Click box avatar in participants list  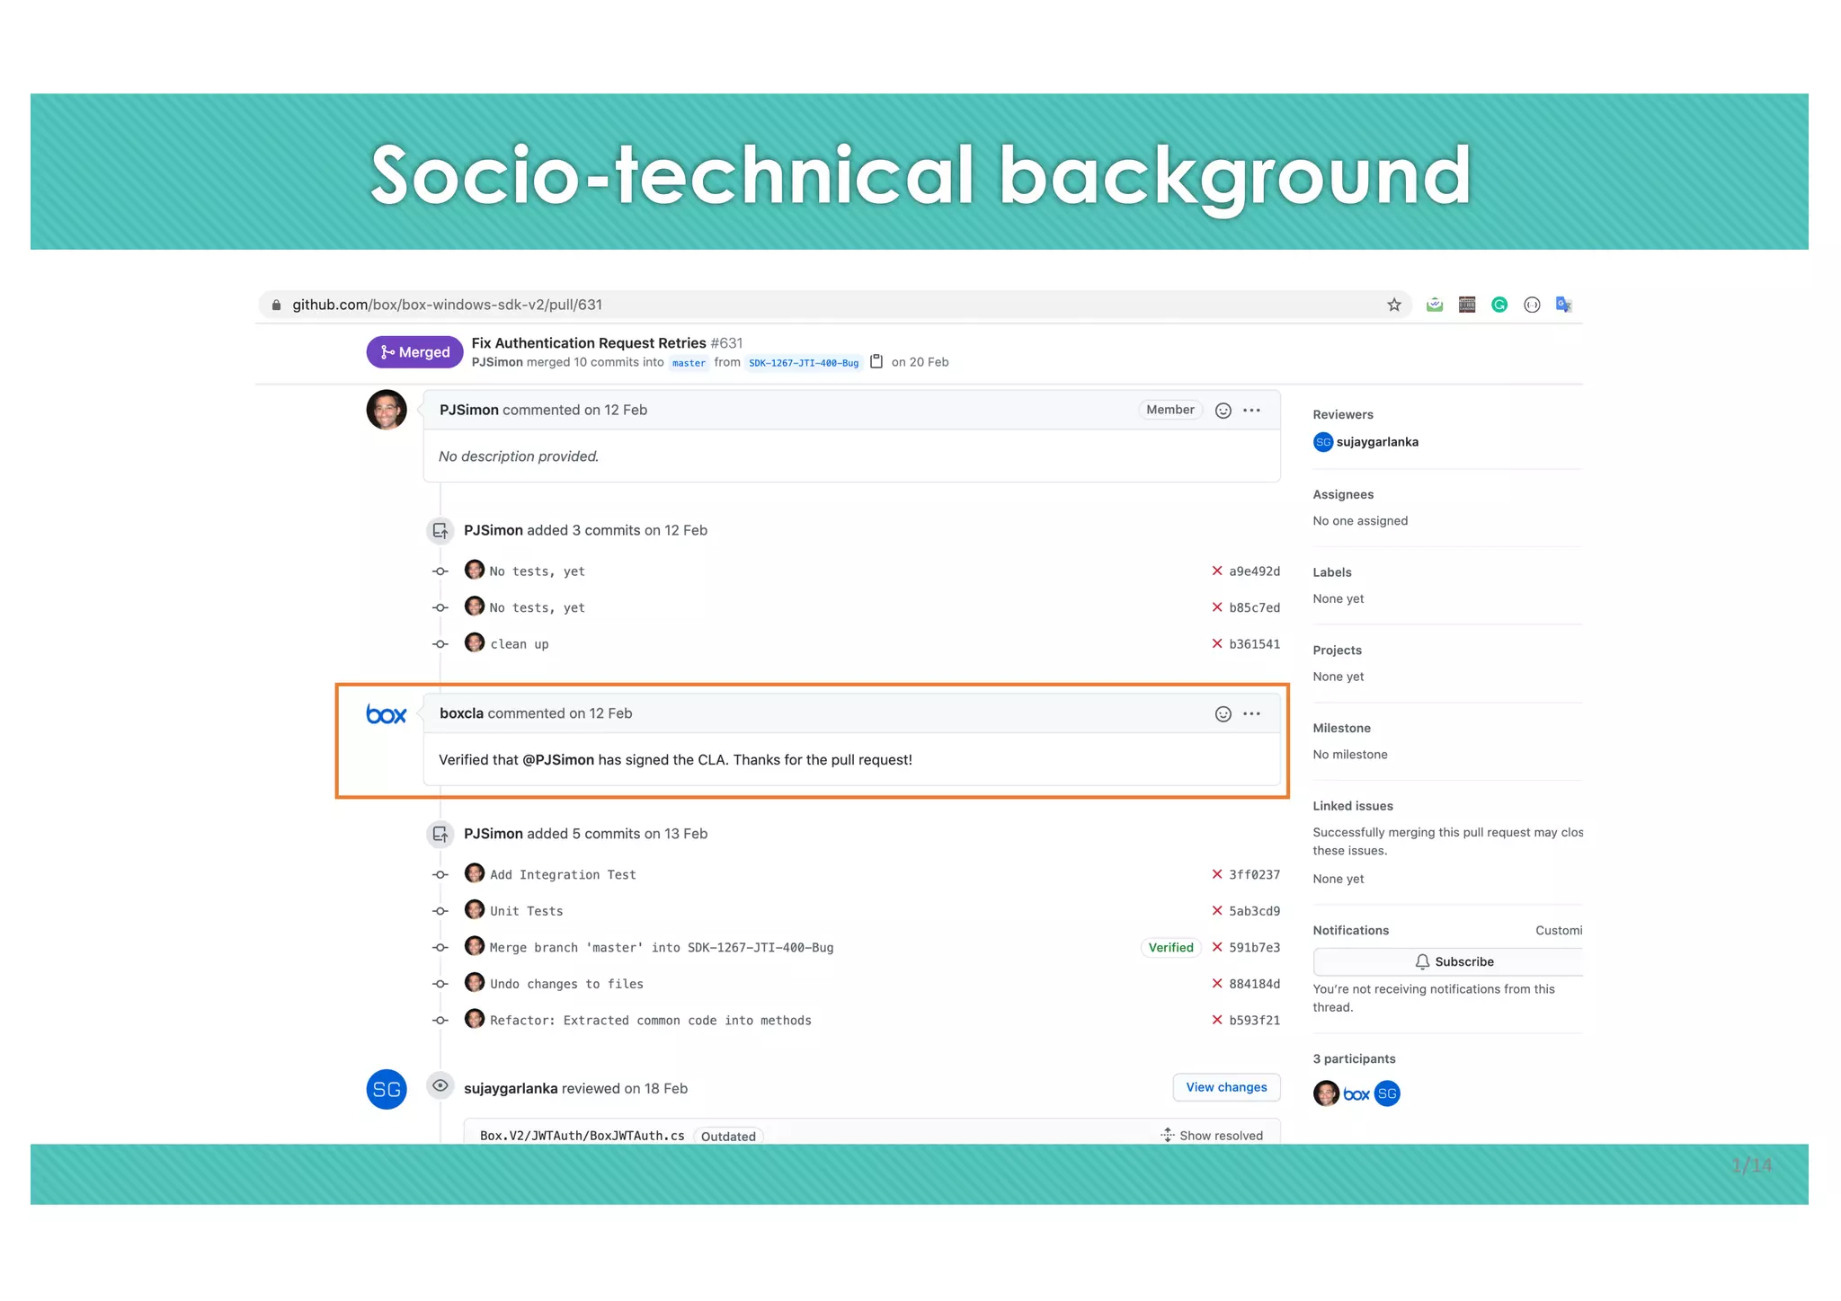click(x=1356, y=1094)
